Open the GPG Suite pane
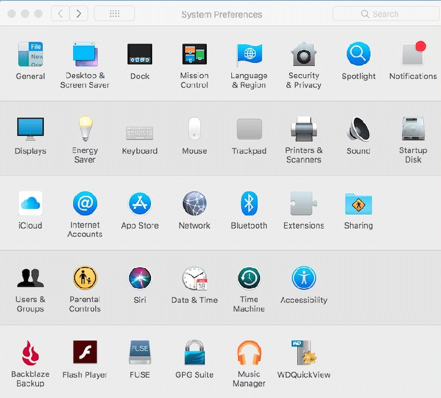The width and height of the screenshot is (441, 398). coord(194,353)
